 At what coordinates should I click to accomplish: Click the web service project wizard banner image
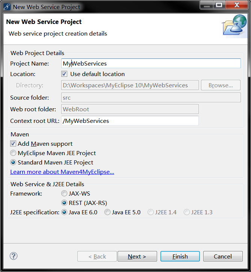[x=234, y=26]
